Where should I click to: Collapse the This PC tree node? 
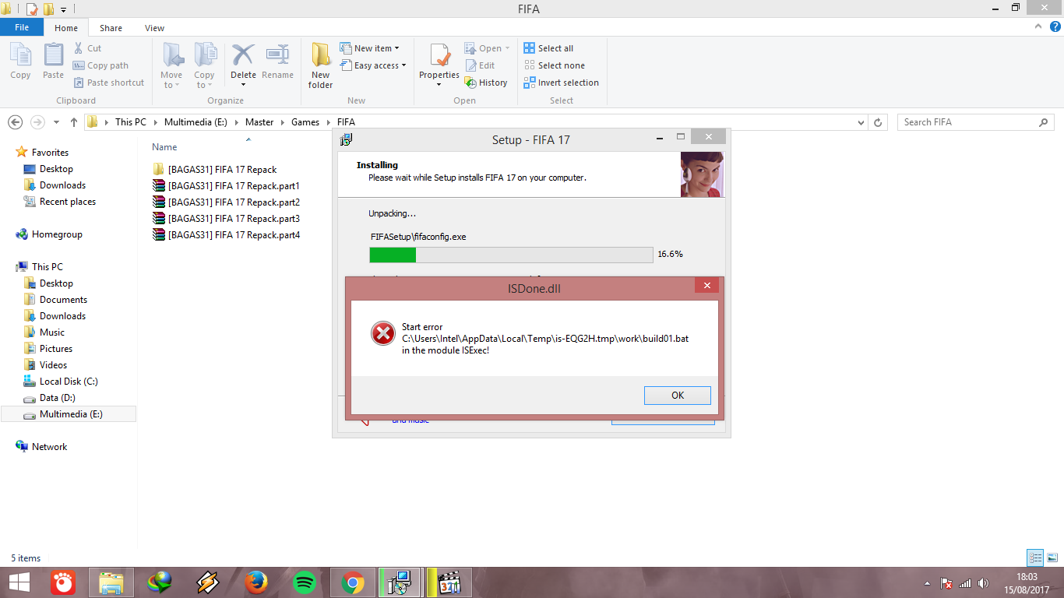(10, 267)
